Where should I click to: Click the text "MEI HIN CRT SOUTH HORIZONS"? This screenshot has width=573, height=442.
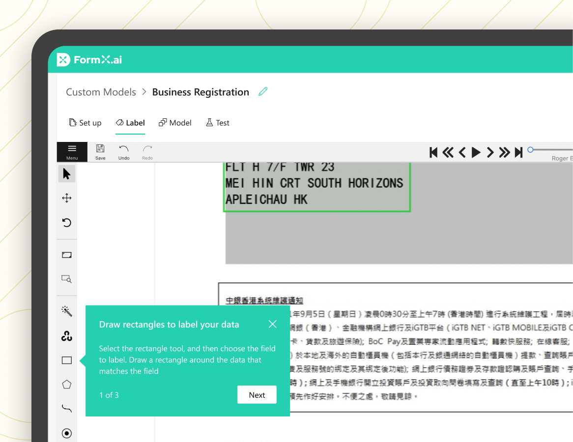(x=315, y=183)
